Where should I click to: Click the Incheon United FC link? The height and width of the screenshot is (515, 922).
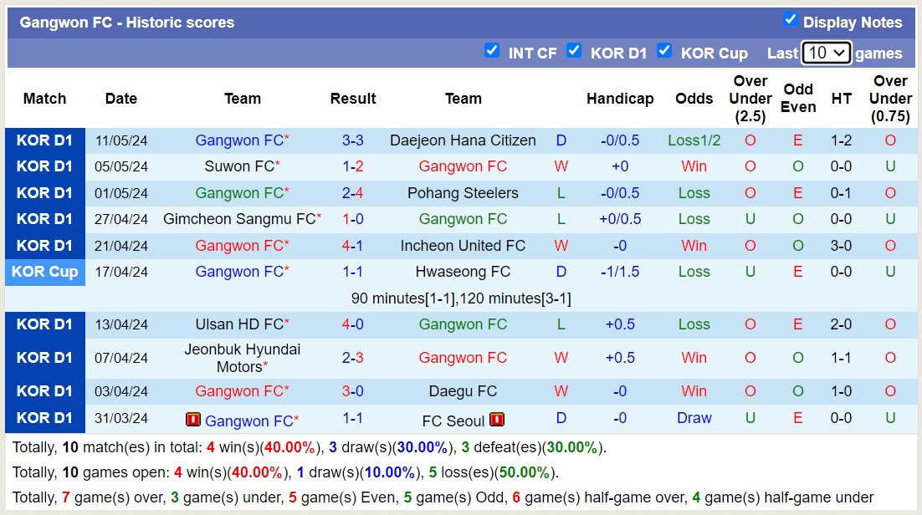point(463,245)
